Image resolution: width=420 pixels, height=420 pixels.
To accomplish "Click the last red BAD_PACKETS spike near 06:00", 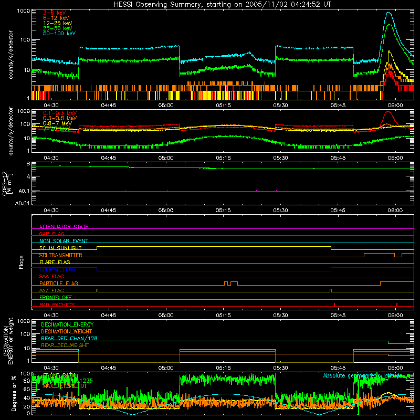I will [397, 304].
